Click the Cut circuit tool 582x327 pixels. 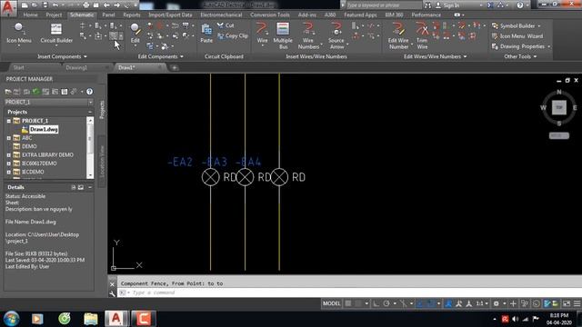pos(226,25)
